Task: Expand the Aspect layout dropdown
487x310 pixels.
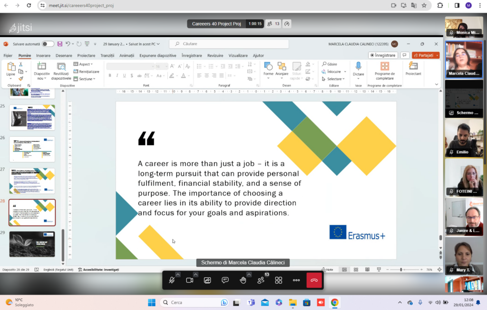Action: point(83,64)
